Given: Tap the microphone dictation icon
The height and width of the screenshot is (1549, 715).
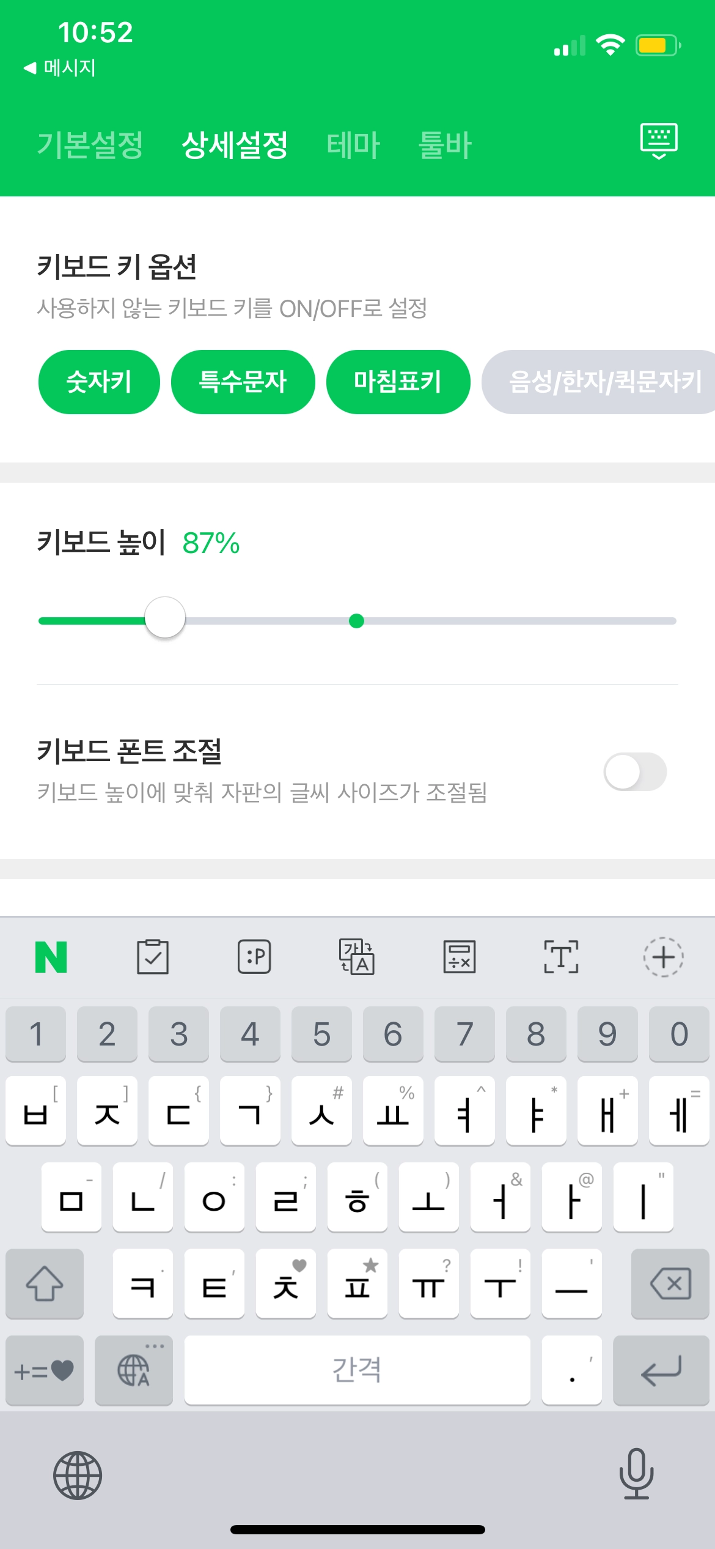Looking at the screenshot, I should [x=636, y=1474].
